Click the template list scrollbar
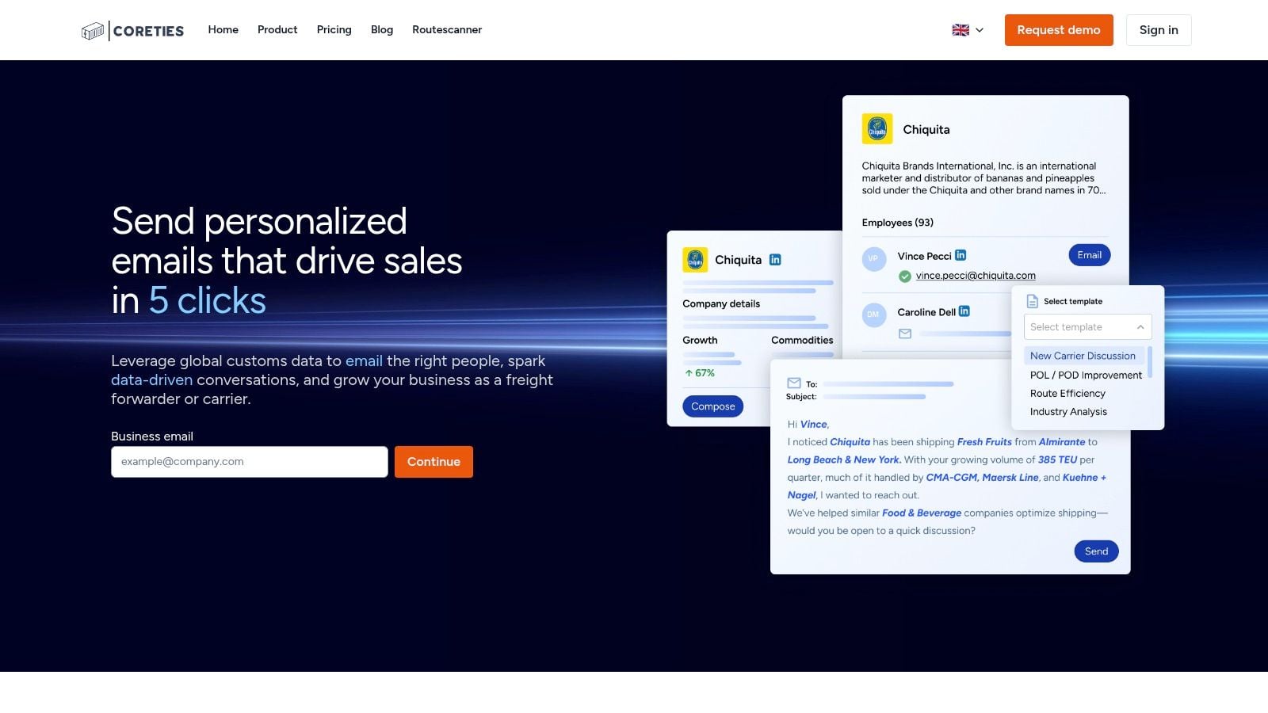The image size is (1268, 713). pos(1150,362)
